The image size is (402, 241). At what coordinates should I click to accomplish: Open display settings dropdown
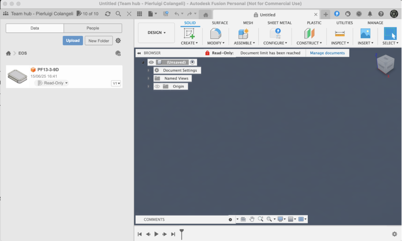coord(281,219)
